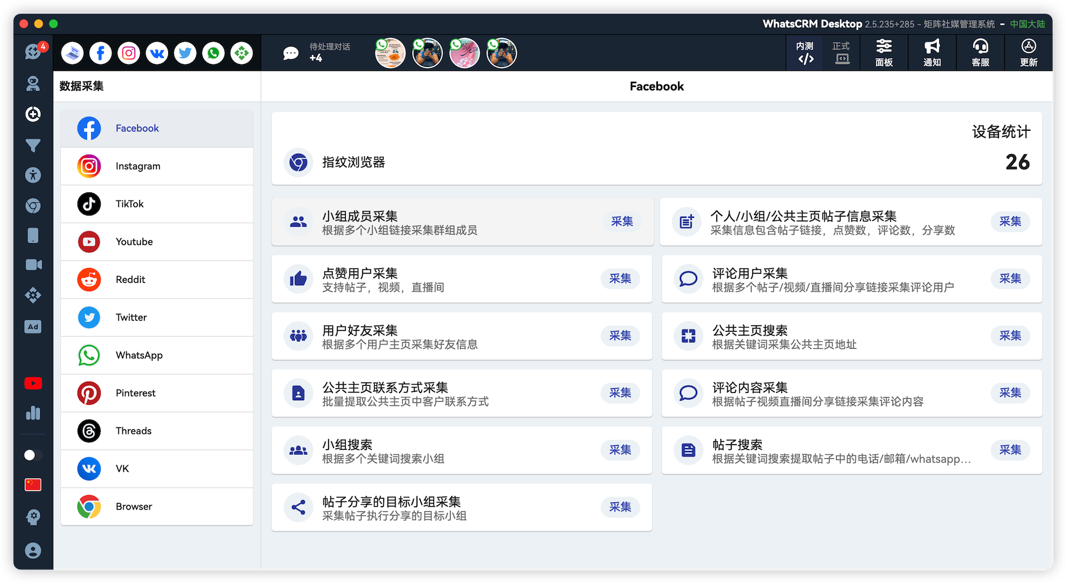The image size is (1066, 583).
Task: Open the 面板 panel settings icon
Action: (x=884, y=53)
